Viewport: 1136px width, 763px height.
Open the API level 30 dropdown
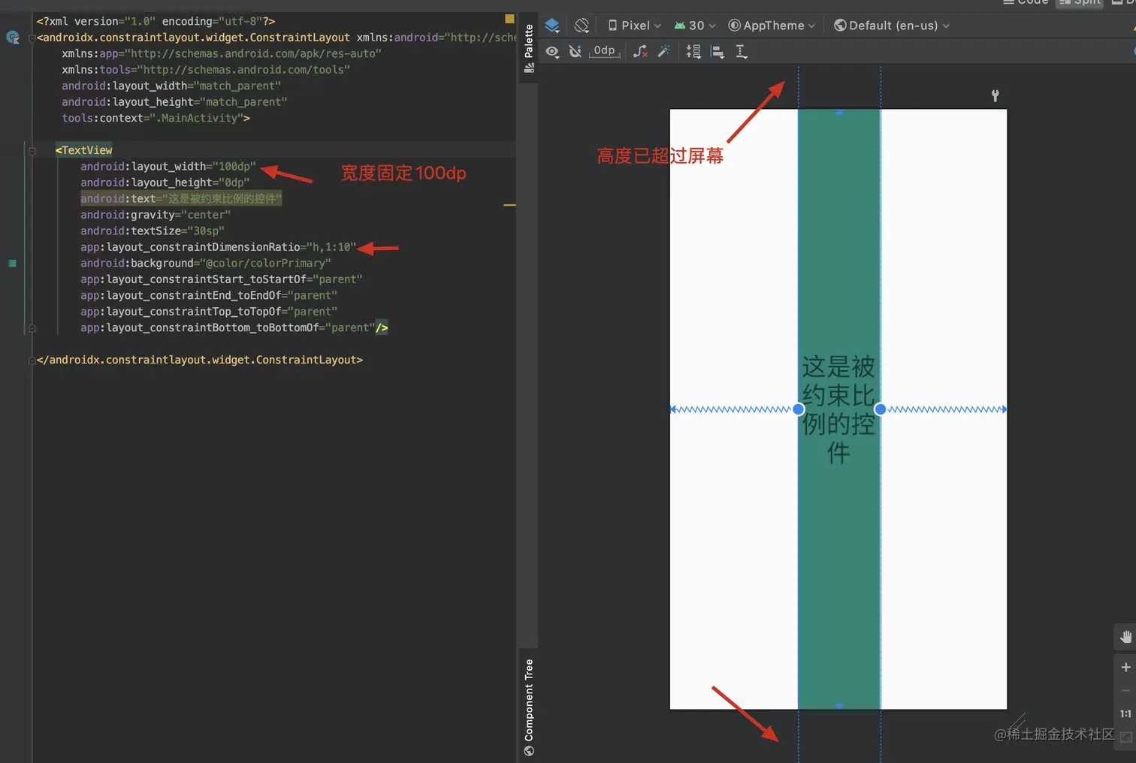695,26
